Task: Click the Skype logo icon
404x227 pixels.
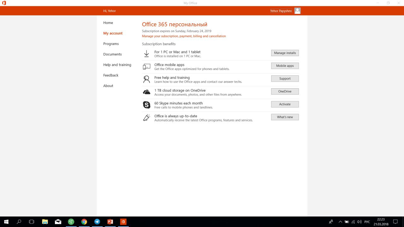Action: coord(146,105)
